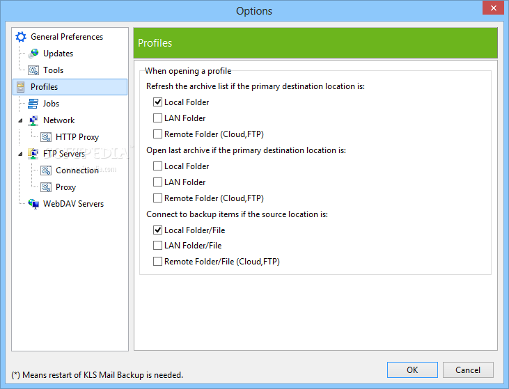The height and width of the screenshot is (389, 509).
Task: Select General Preferences in the tree
Action: [67, 37]
